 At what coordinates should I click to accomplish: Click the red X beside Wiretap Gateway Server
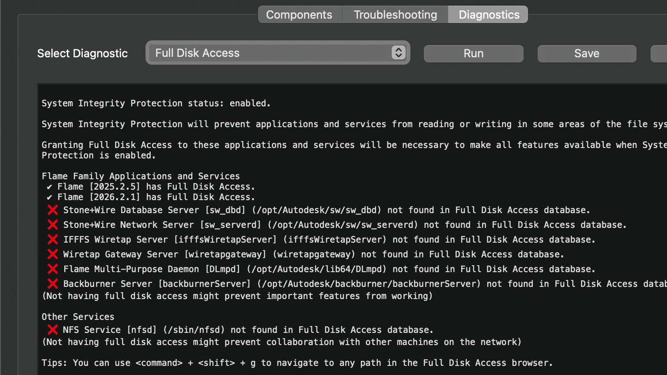[x=53, y=254]
